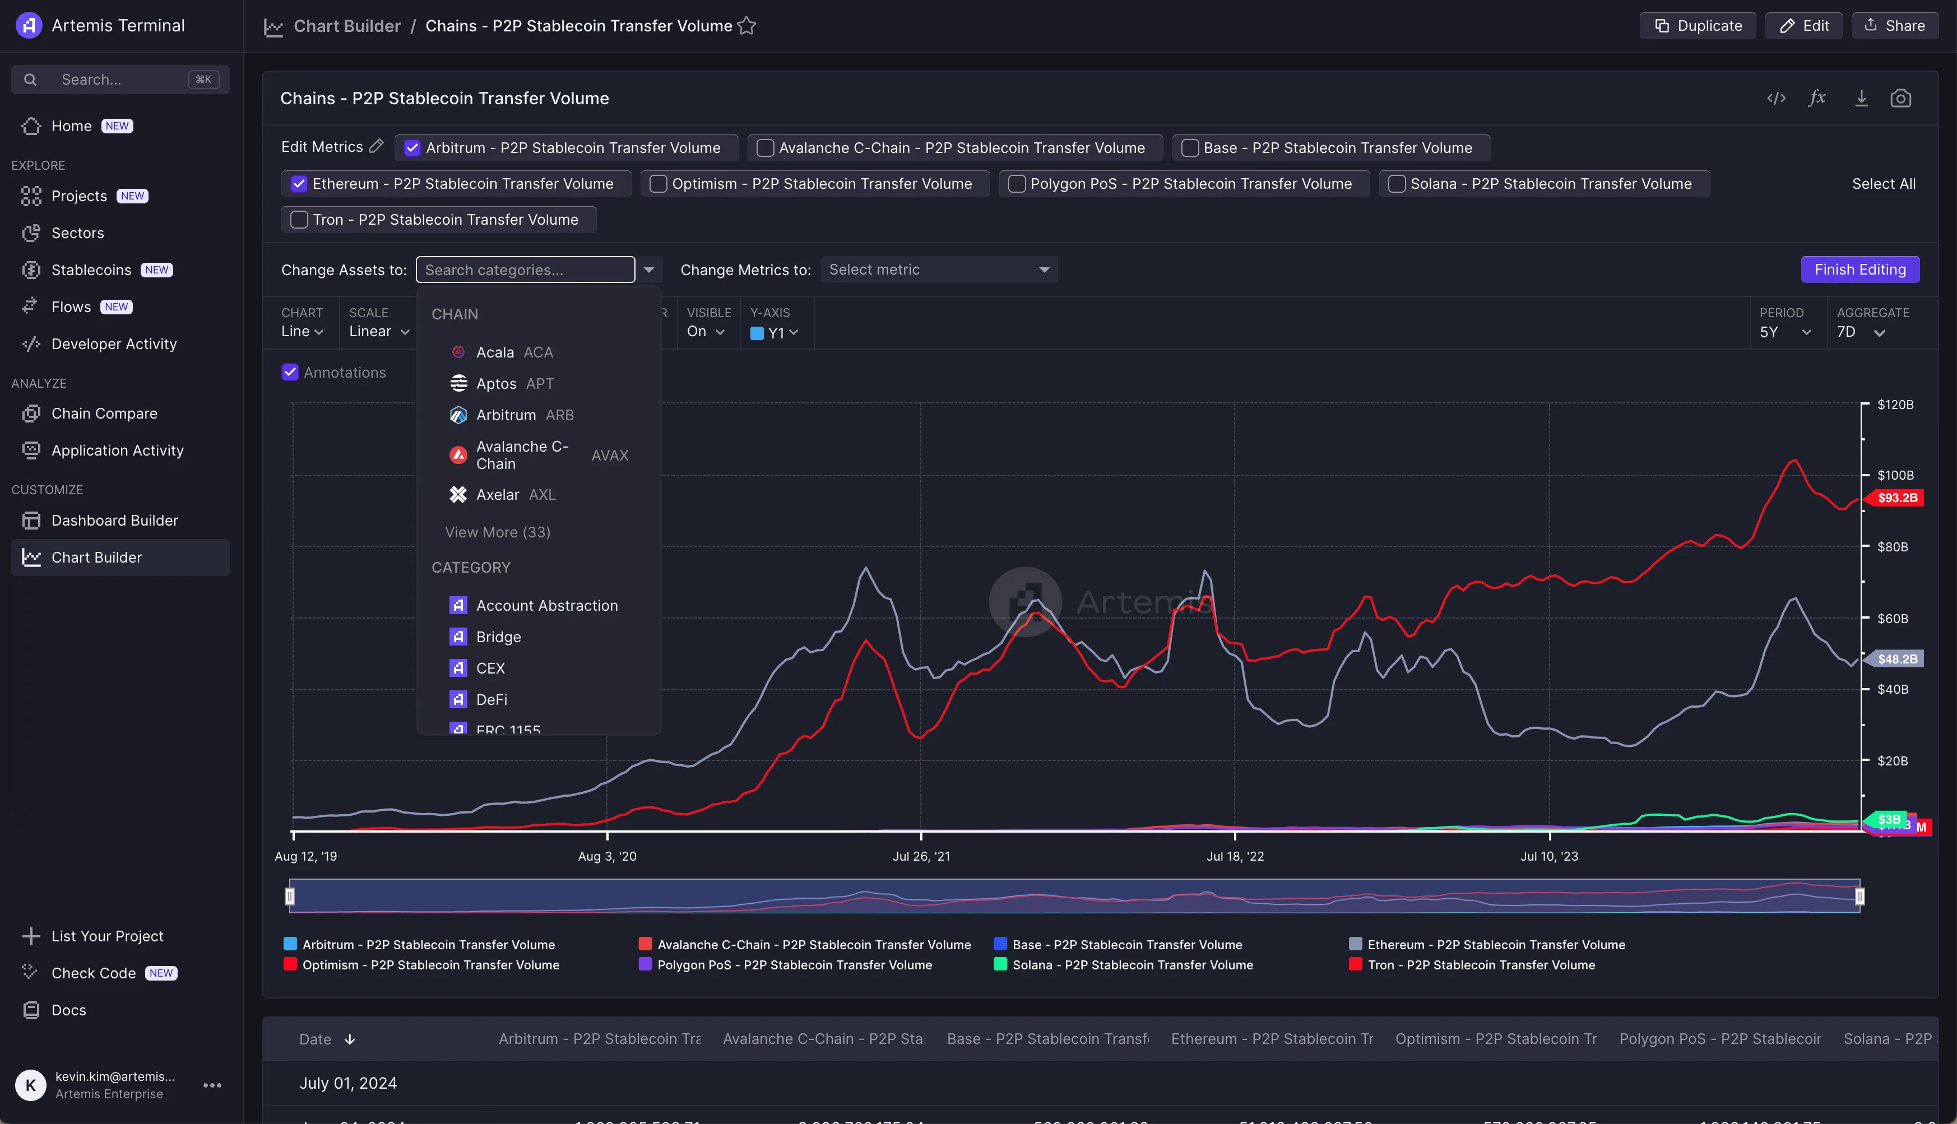Screen dimensions: 1957x1124
Task: Check Polygon PoS P2P Stablecoin Transfer Volume
Action: tap(1017, 184)
